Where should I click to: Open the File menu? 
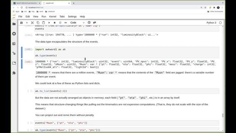coord(20,17)
